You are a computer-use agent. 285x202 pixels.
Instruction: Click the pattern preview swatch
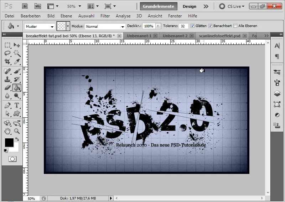coord(61,26)
